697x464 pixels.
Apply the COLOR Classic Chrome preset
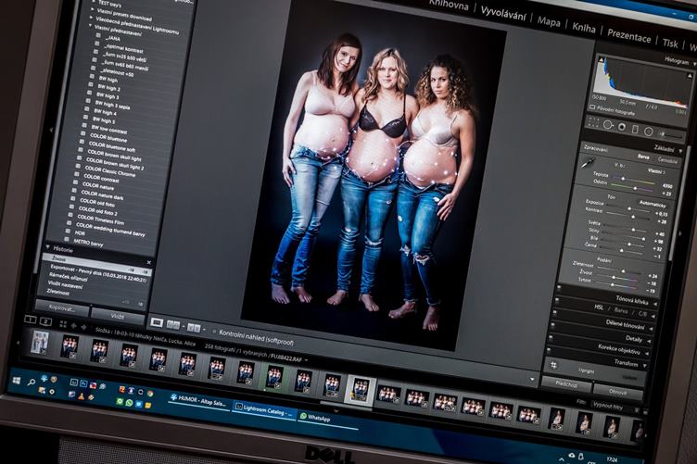[109, 172]
